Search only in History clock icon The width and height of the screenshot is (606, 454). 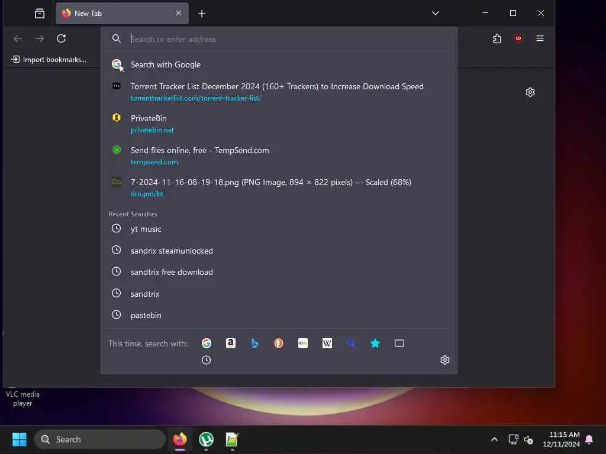207,360
